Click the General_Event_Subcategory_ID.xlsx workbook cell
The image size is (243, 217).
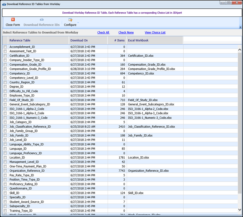coord(151,104)
